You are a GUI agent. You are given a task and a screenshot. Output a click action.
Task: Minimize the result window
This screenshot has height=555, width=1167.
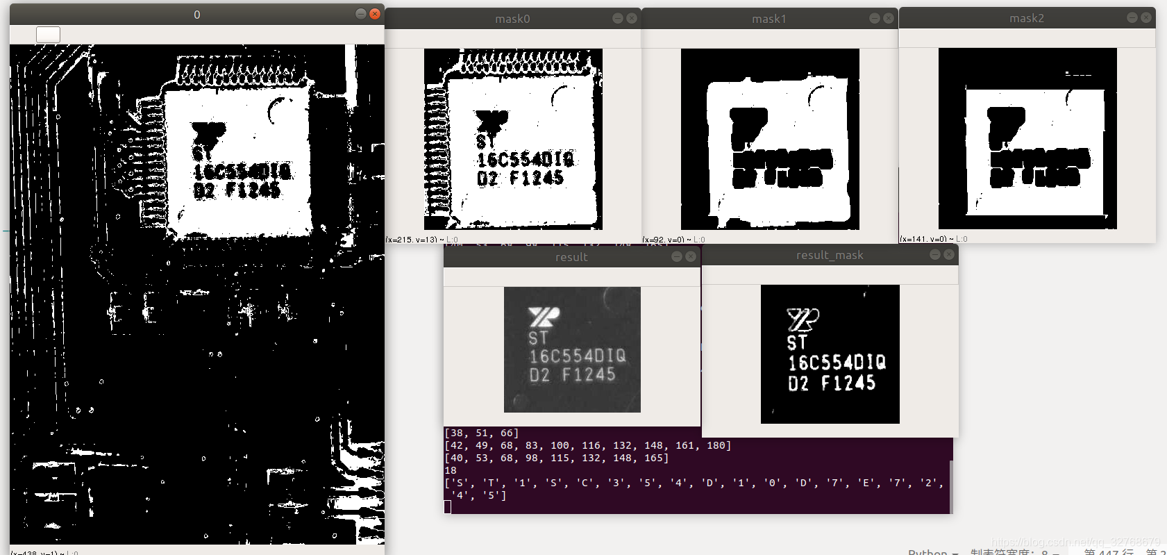[677, 257]
